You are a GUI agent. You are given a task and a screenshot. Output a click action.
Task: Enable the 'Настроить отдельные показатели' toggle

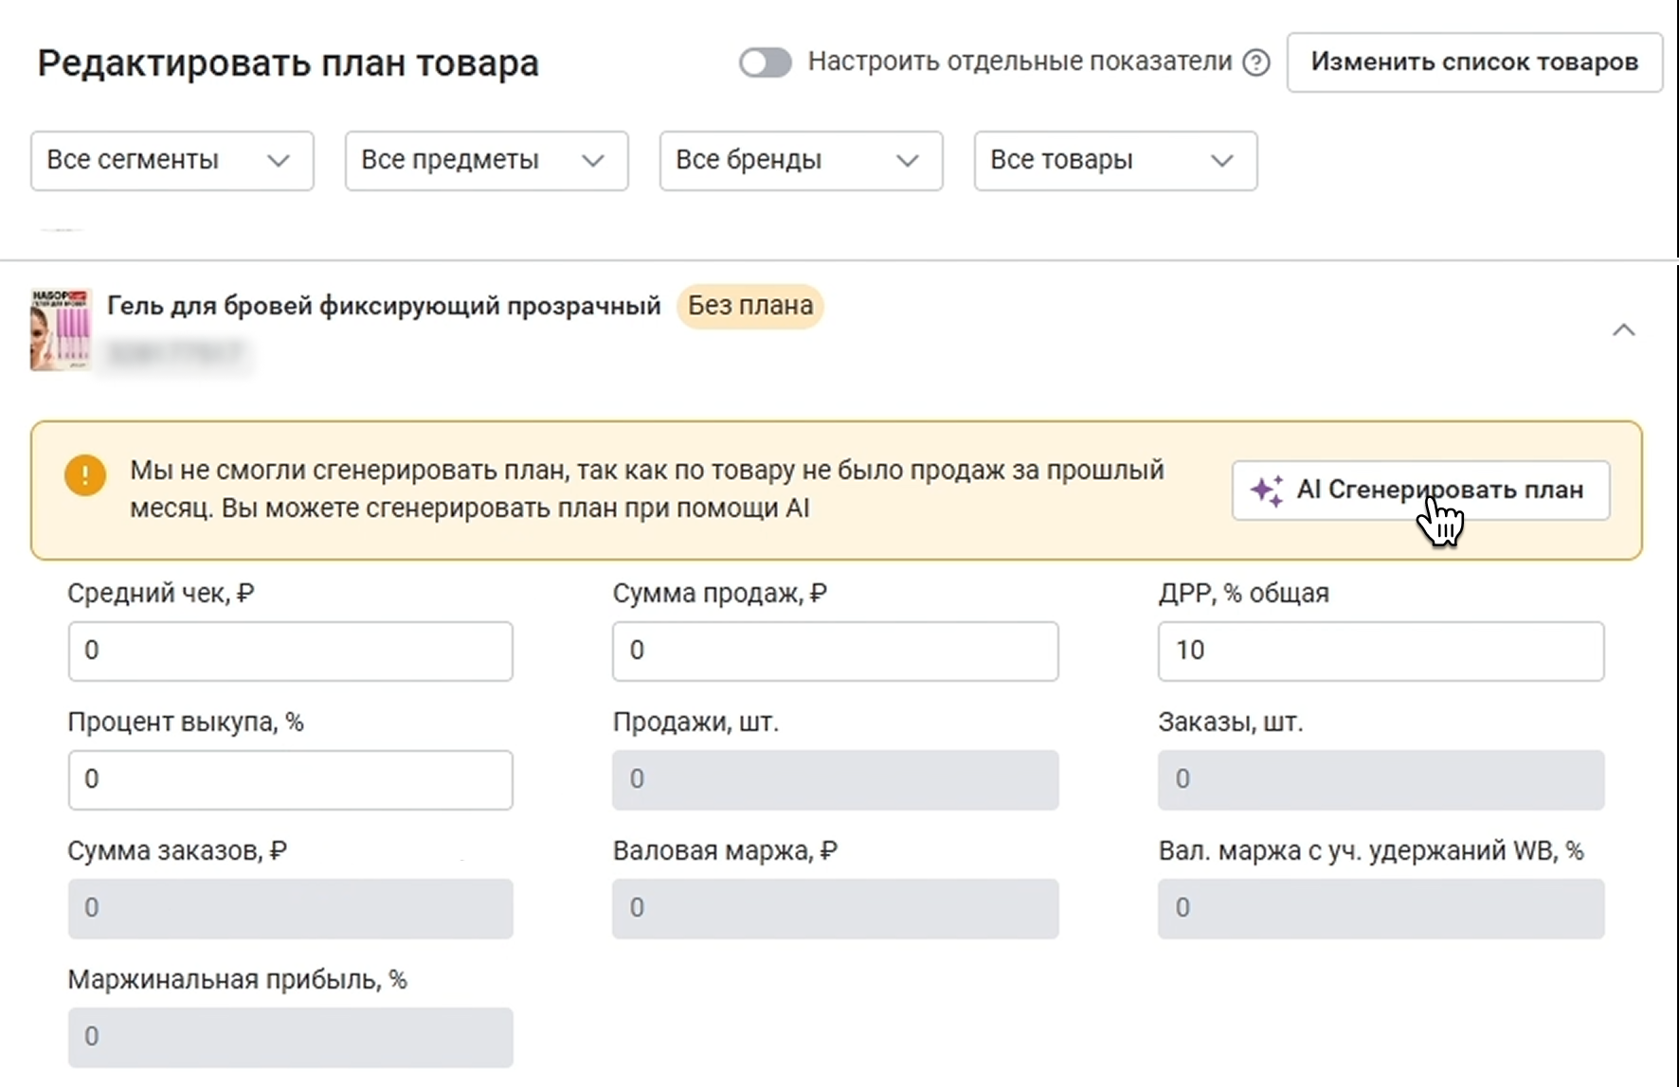(766, 62)
